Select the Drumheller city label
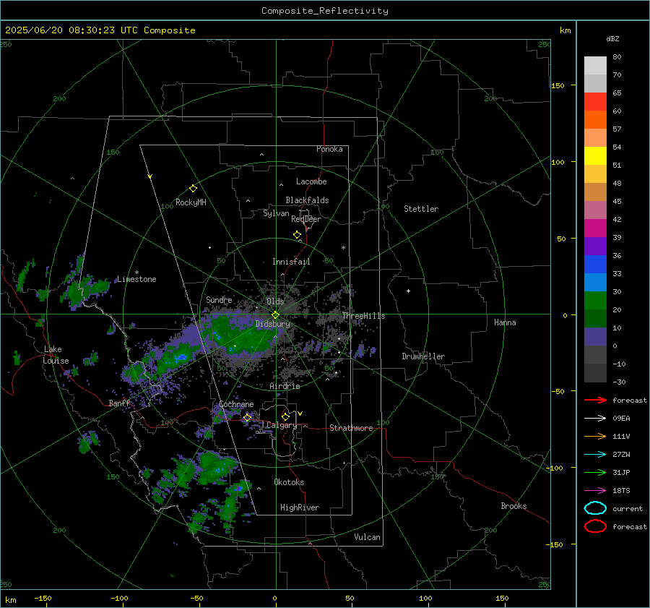Image resolution: width=650 pixels, height=608 pixels. 423,356
